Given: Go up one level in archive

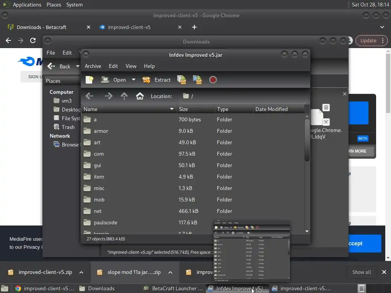Looking at the screenshot, I should [x=124, y=96].
